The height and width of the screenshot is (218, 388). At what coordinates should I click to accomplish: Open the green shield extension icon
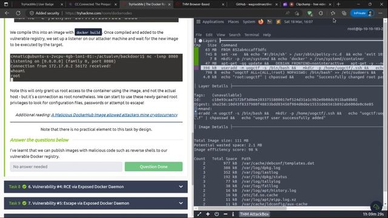pyautogui.click(x=310, y=13)
